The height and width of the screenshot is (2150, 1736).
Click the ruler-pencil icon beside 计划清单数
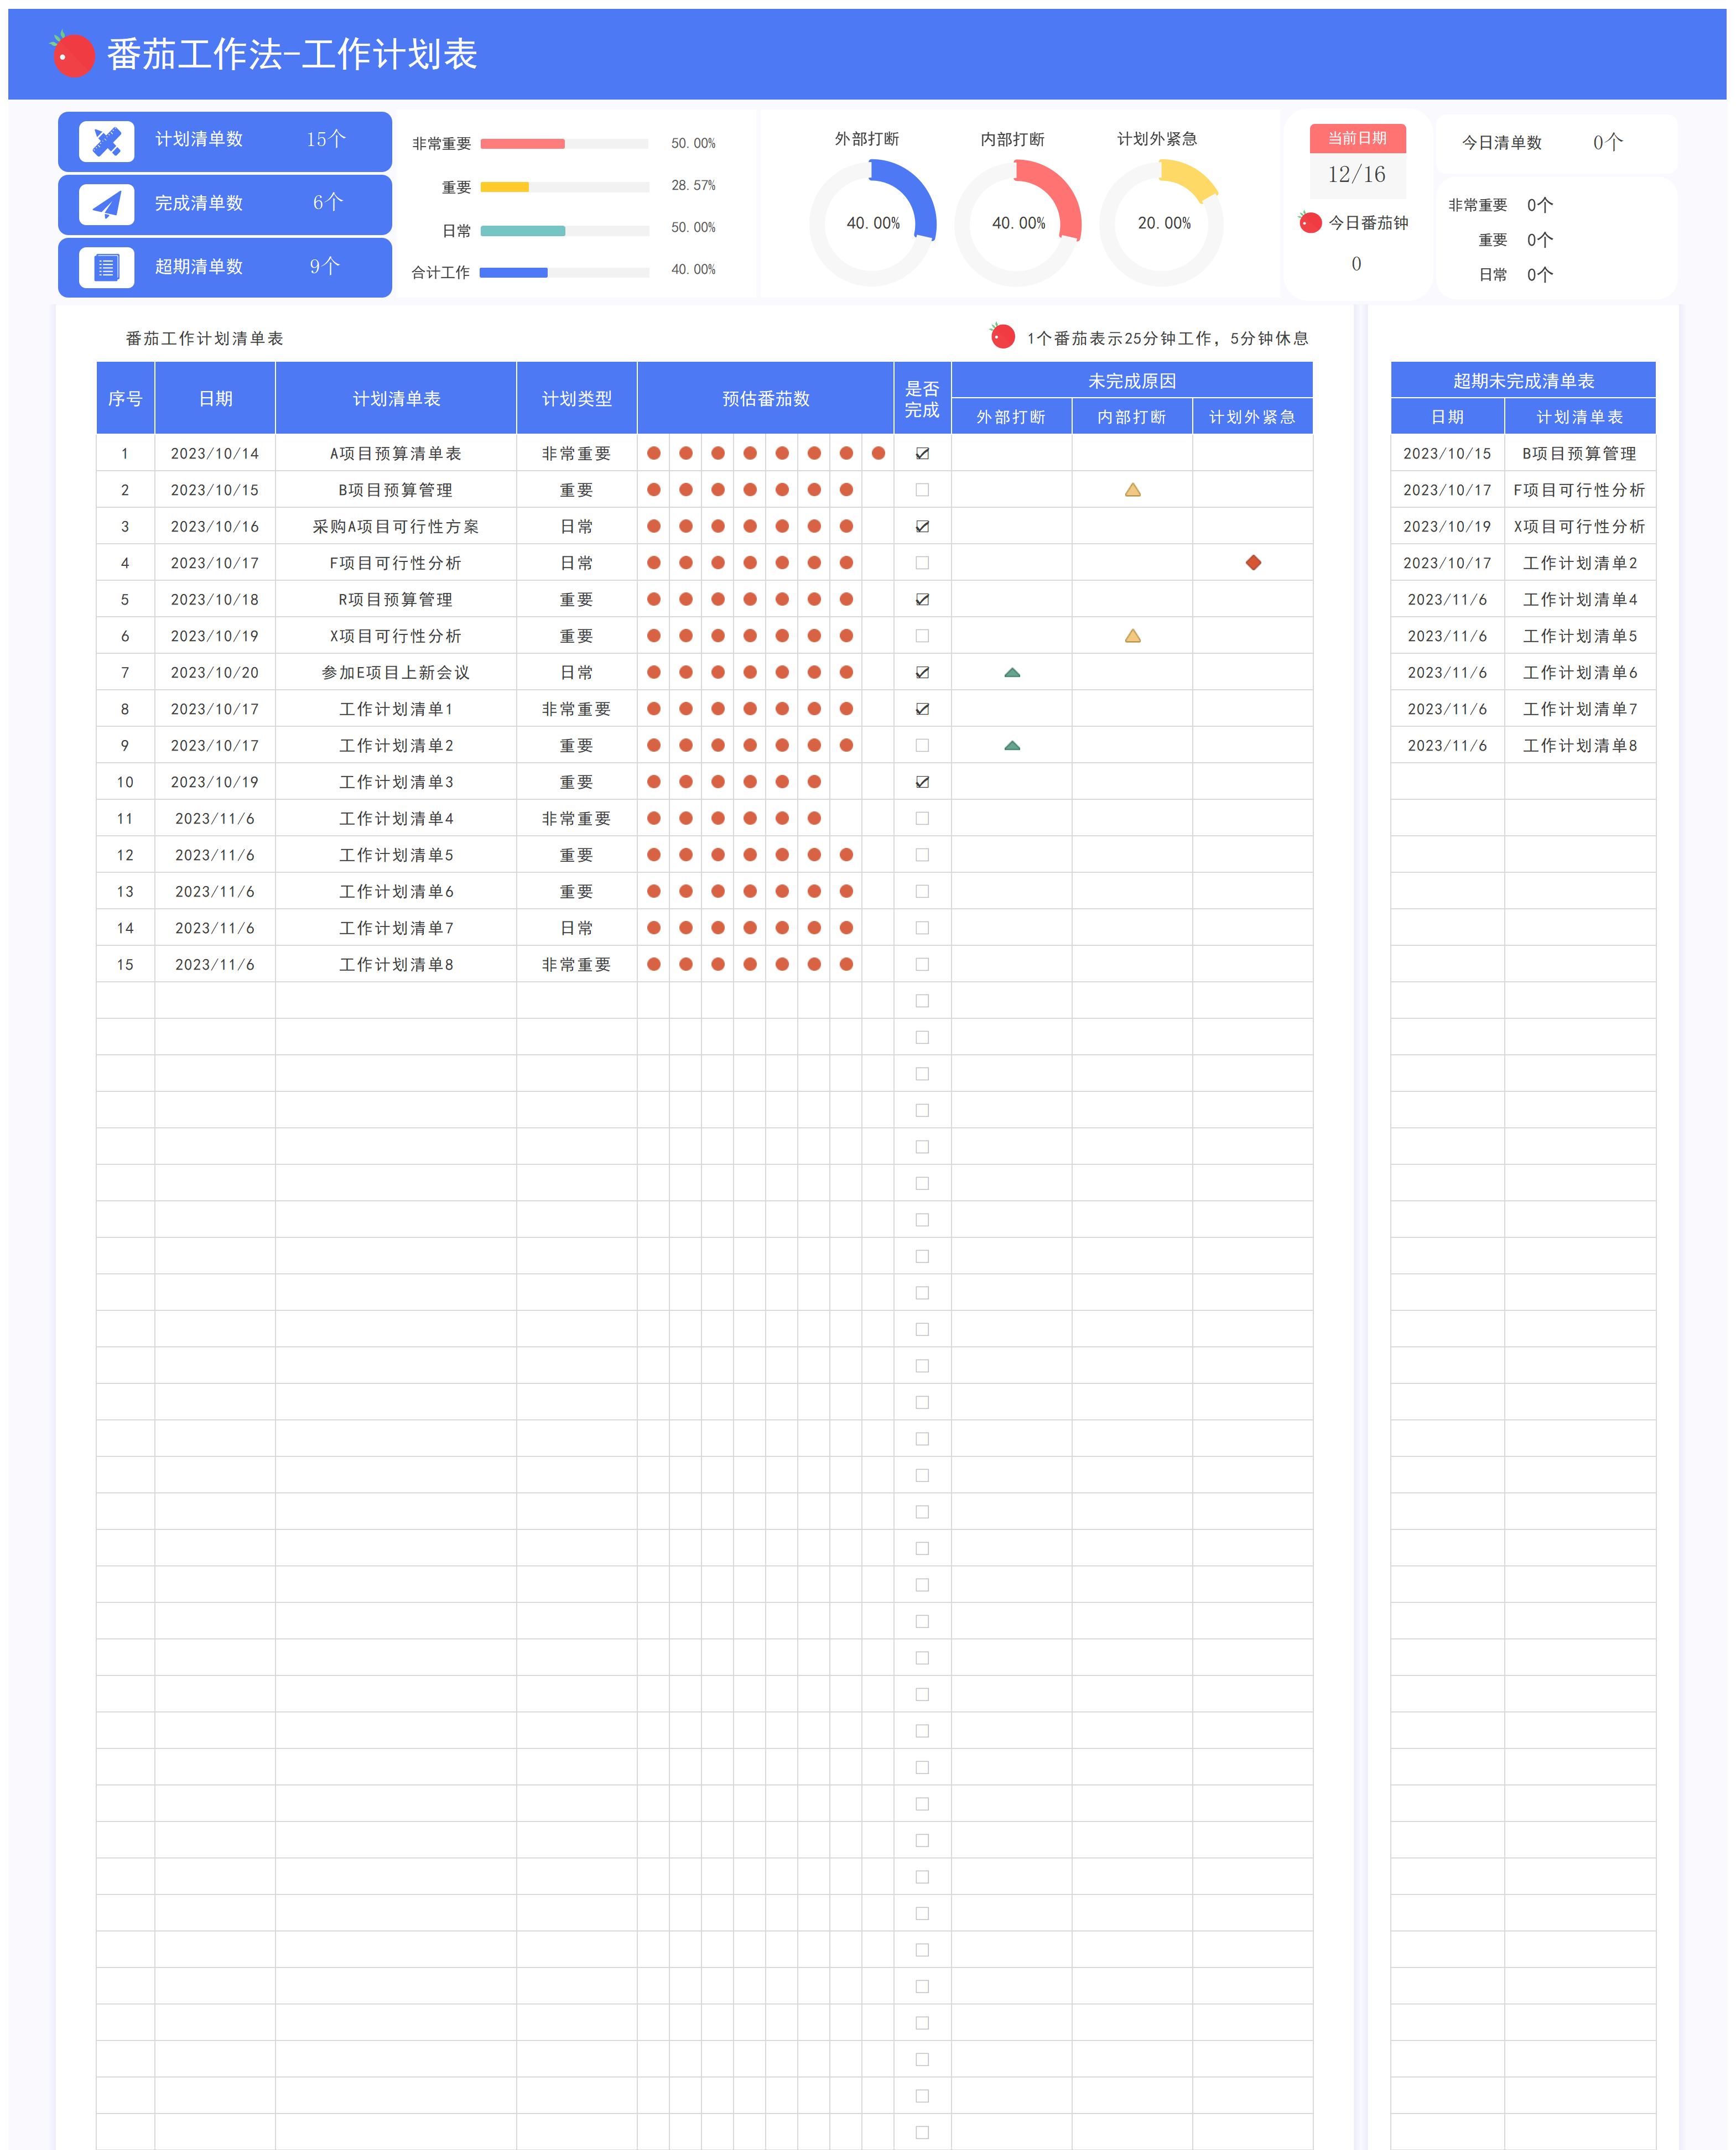[107, 141]
